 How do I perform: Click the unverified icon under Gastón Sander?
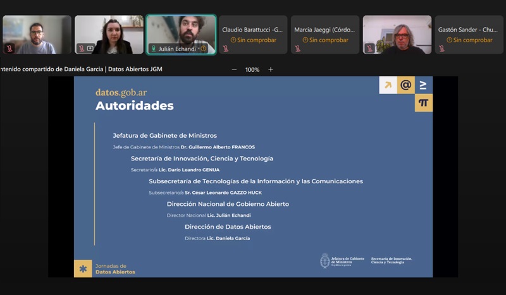[x=449, y=40]
